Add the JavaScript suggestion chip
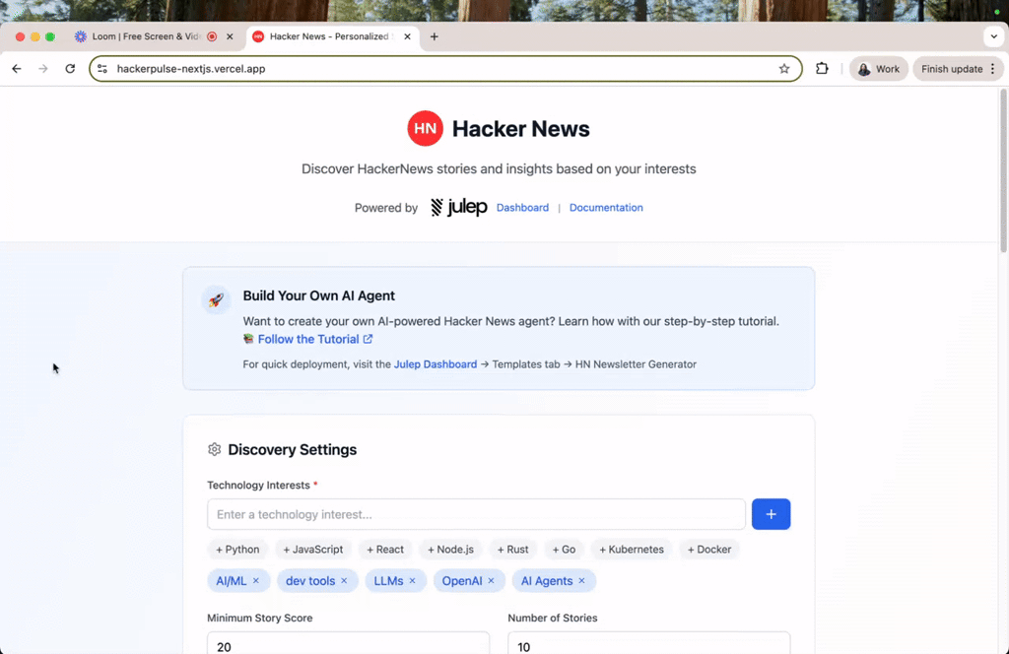 pyautogui.click(x=313, y=550)
